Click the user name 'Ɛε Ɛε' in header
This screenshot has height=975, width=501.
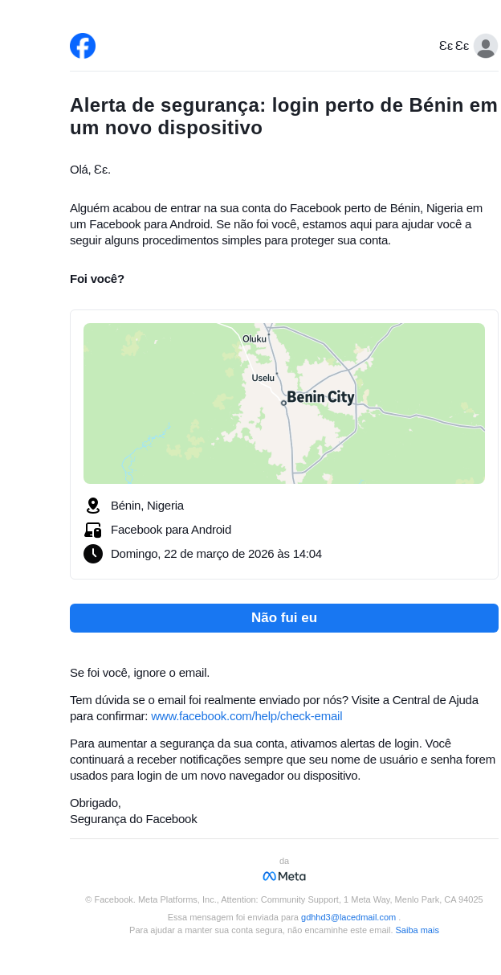454,46
